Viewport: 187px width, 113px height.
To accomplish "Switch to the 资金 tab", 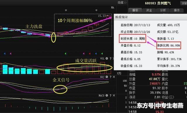I will click(x=149, y=10).
